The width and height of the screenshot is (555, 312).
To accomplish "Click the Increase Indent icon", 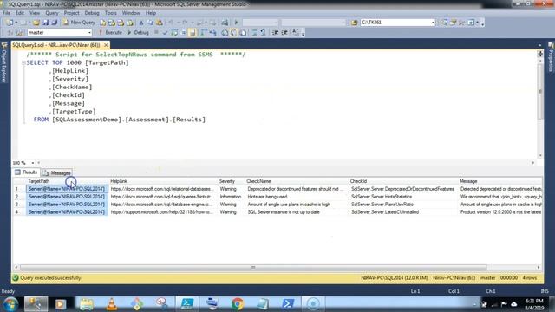I will 284,33.
